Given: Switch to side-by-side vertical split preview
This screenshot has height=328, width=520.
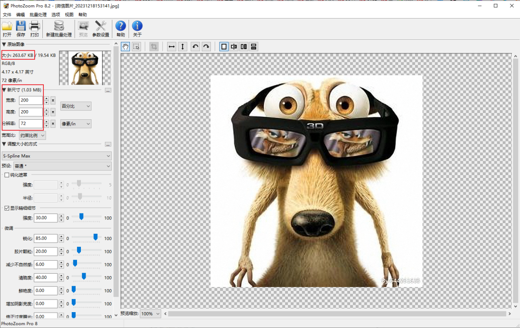Looking at the screenshot, I should (244, 47).
